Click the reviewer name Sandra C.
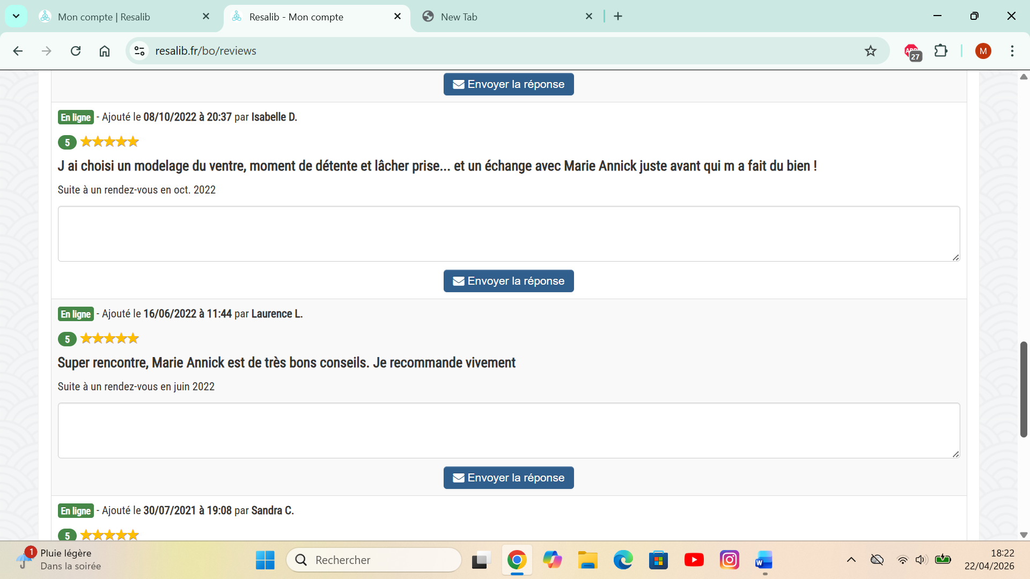 [x=273, y=510]
